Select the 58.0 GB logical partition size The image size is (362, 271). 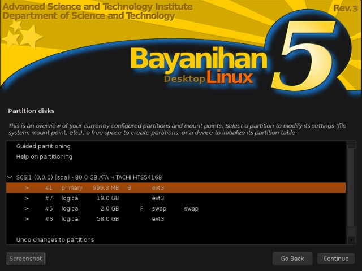point(109,218)
